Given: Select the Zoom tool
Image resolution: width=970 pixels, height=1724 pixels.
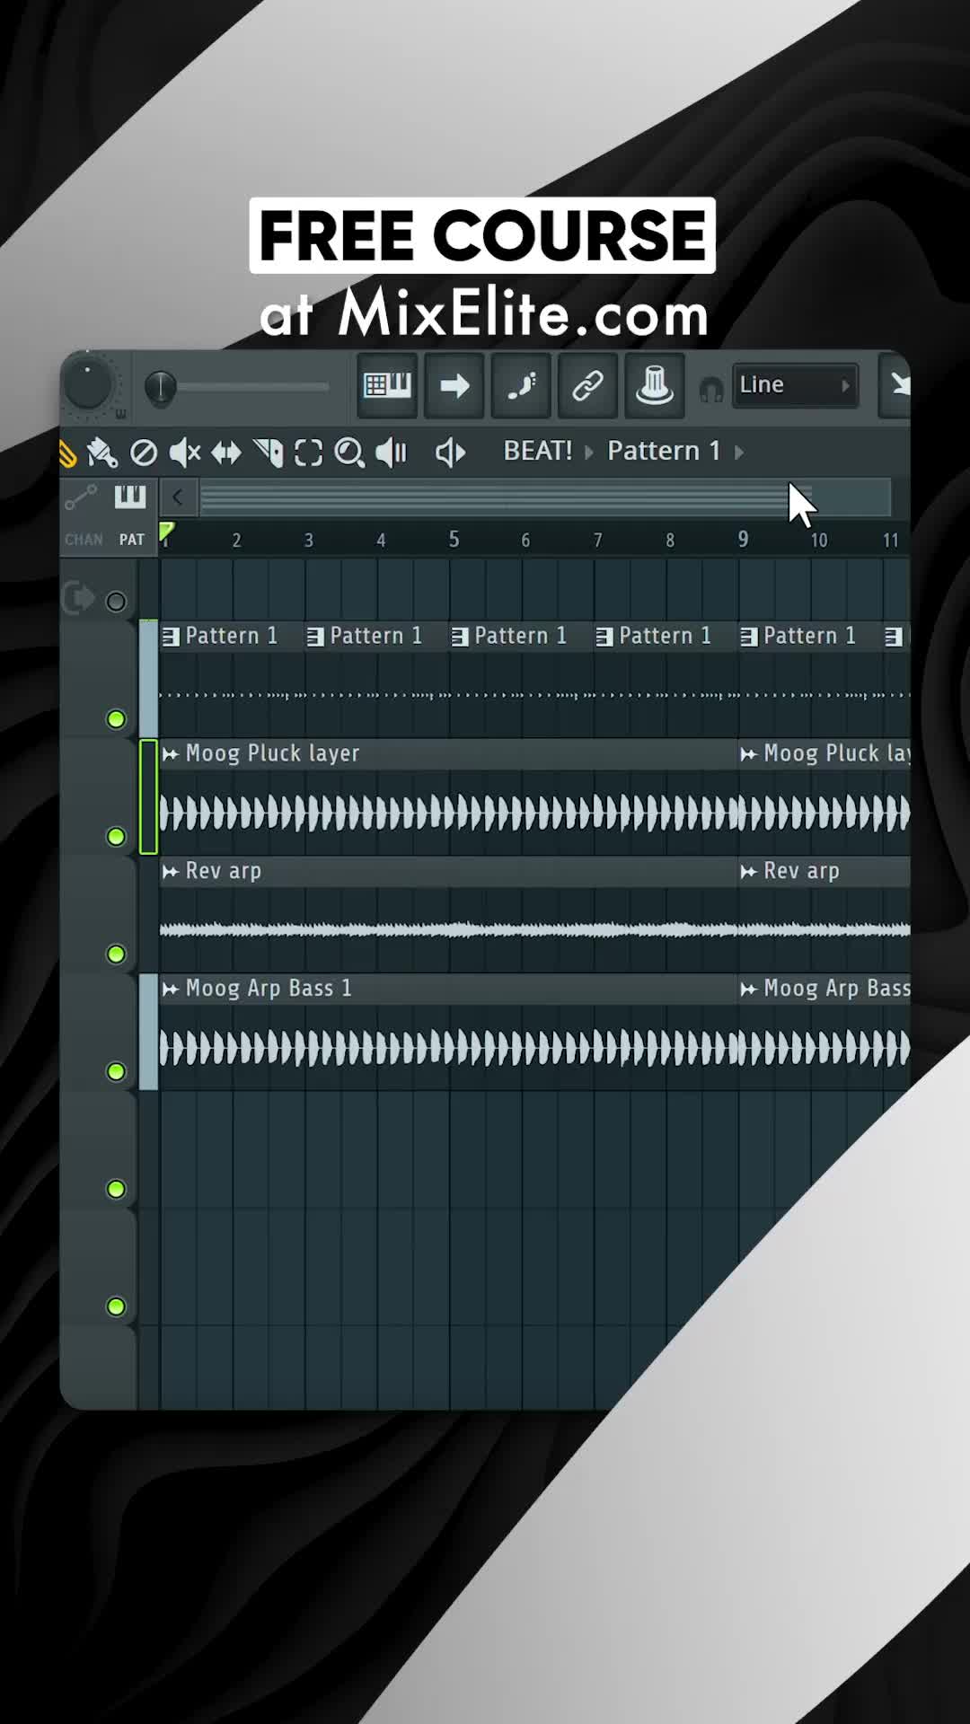Looking at the screenshot, I should point(349,453).
